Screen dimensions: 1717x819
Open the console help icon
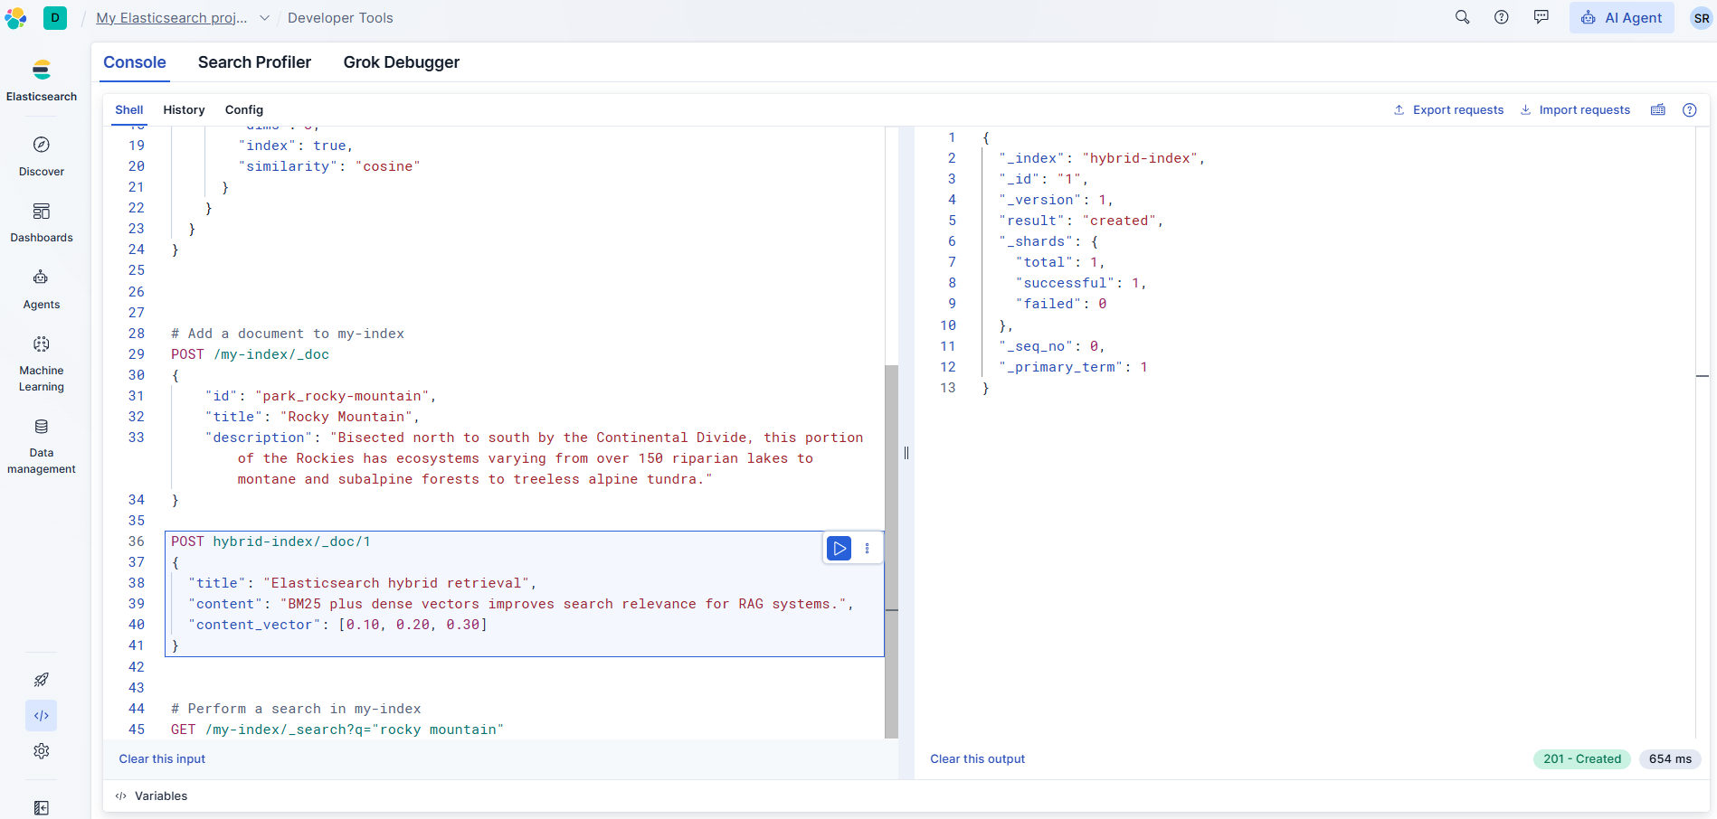point(1689,110)
